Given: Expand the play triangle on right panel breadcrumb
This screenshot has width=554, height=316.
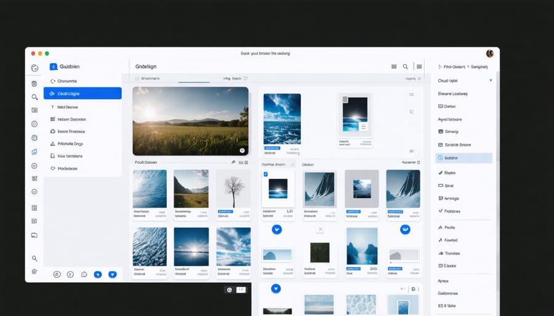Looking at the screenshot, I should (440, 66).
